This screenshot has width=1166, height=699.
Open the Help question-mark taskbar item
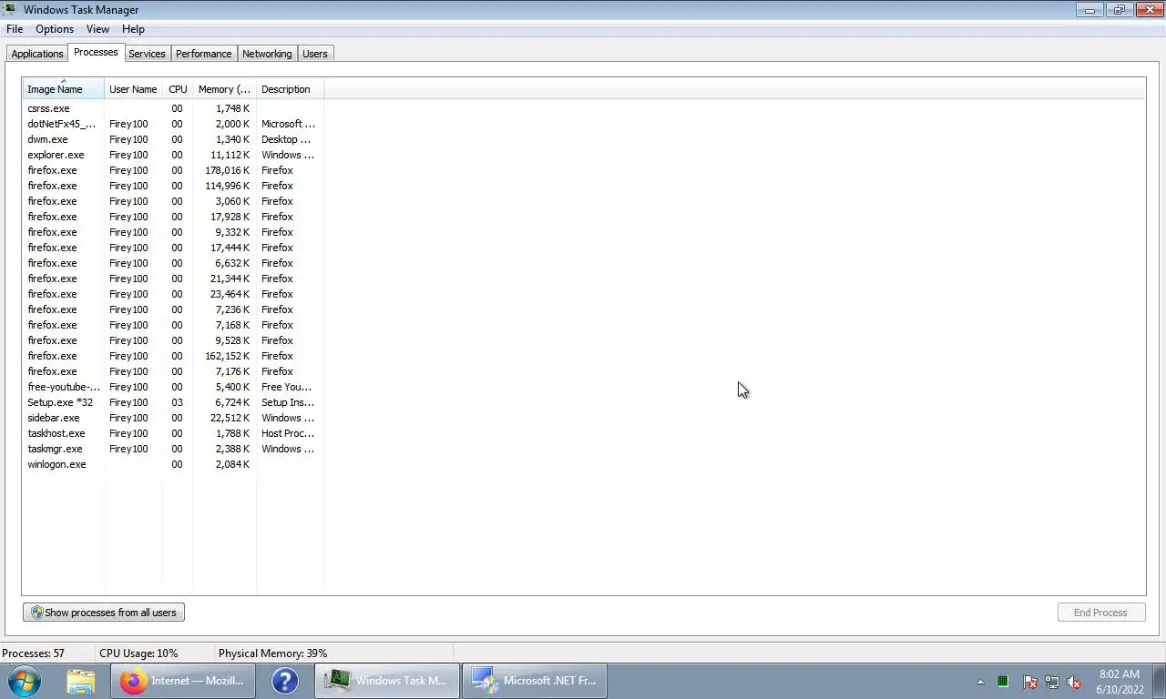click(x=285, y=681)
